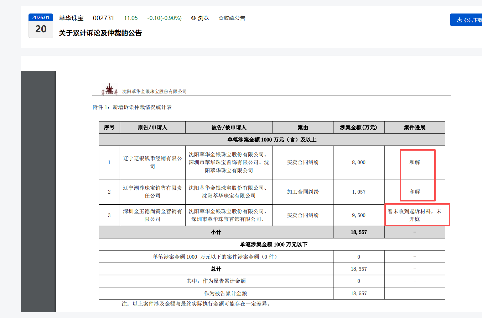Click the amount cell 1,057
This screenshot has width=482, height=318.
point(359,192)
